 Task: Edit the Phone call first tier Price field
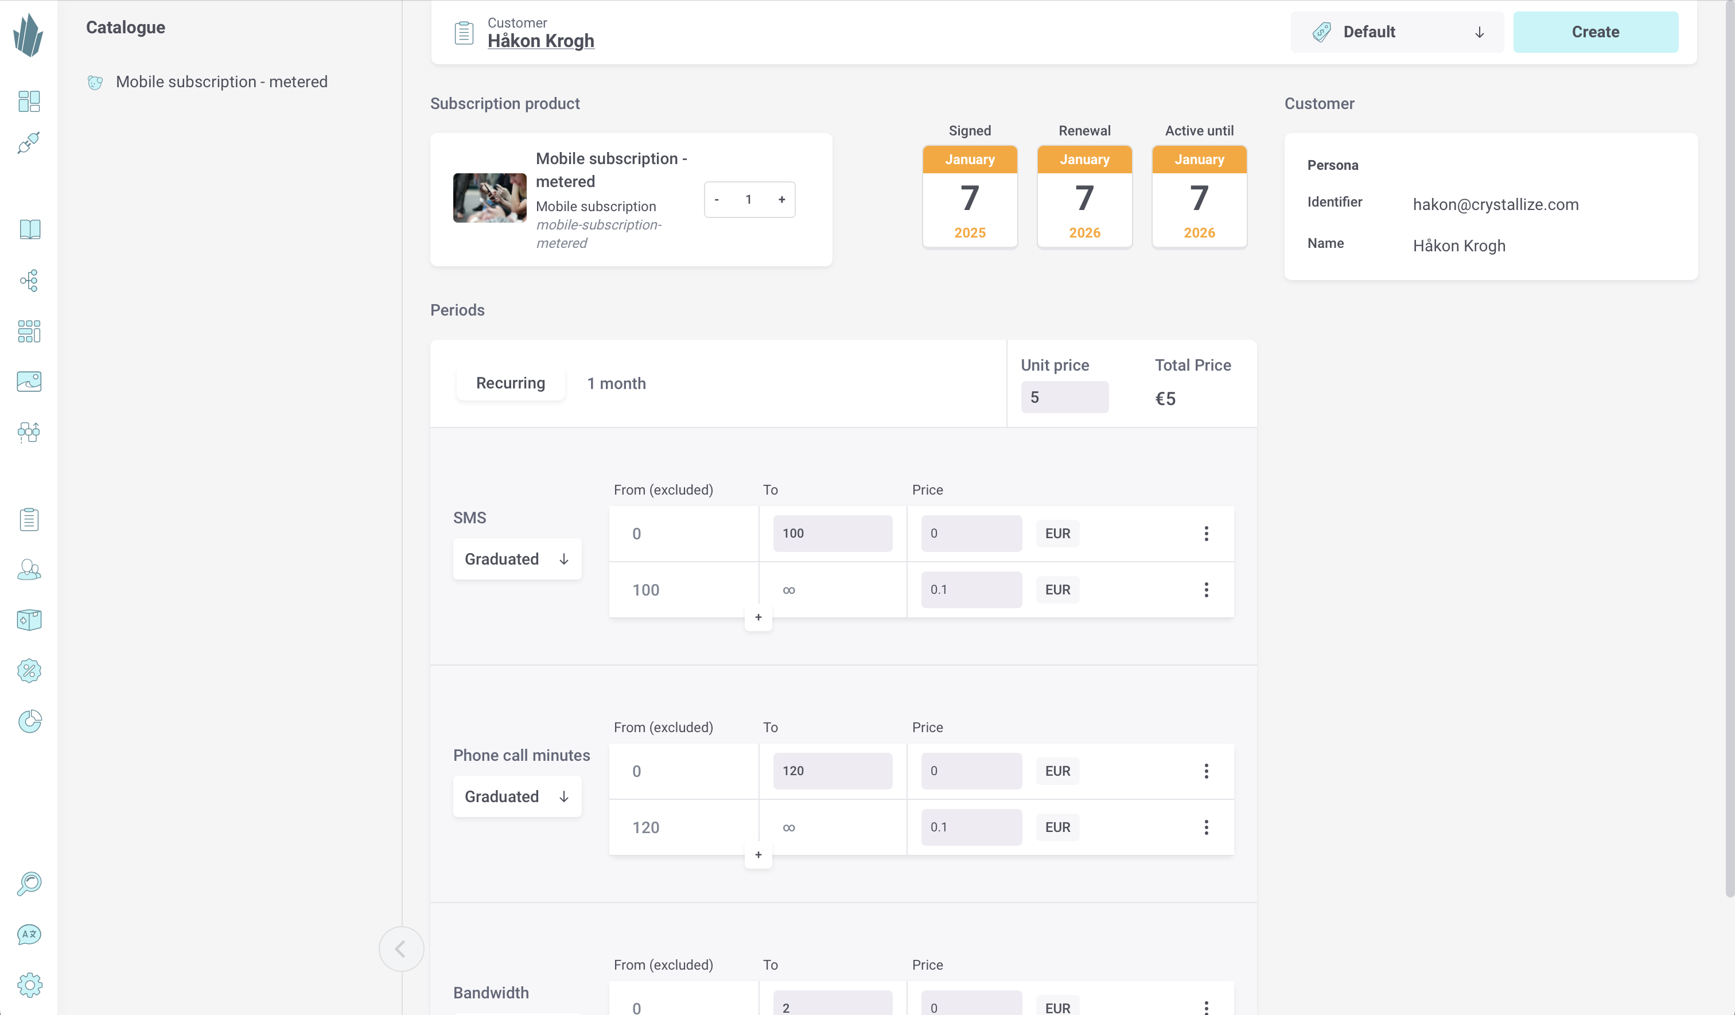click(x=971, y=771)
